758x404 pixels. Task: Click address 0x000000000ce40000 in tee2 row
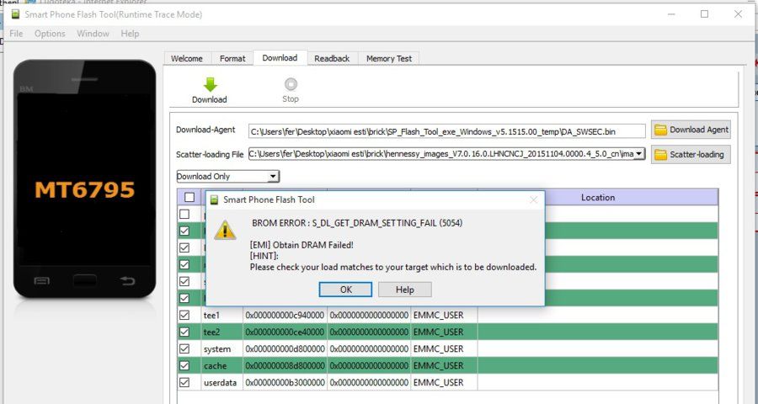(x=285, y=332)
